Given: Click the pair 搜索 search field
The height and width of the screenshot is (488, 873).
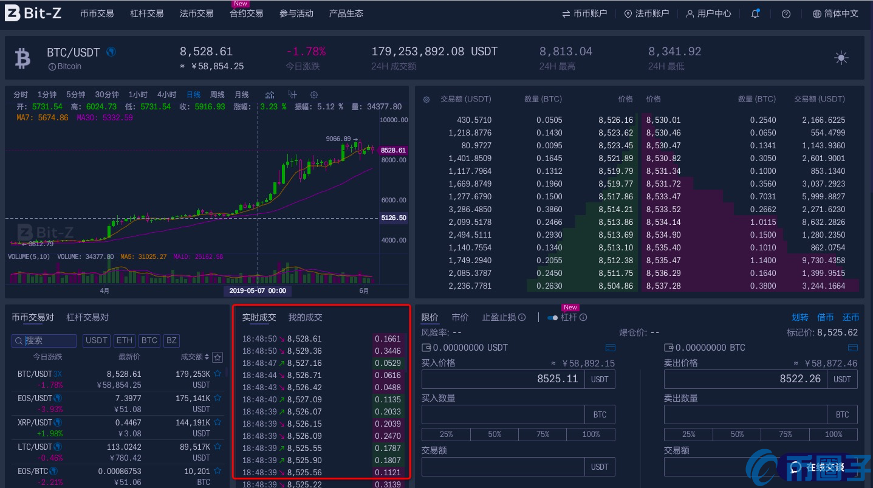Looking at the screenshot, I should coord(44,340).
